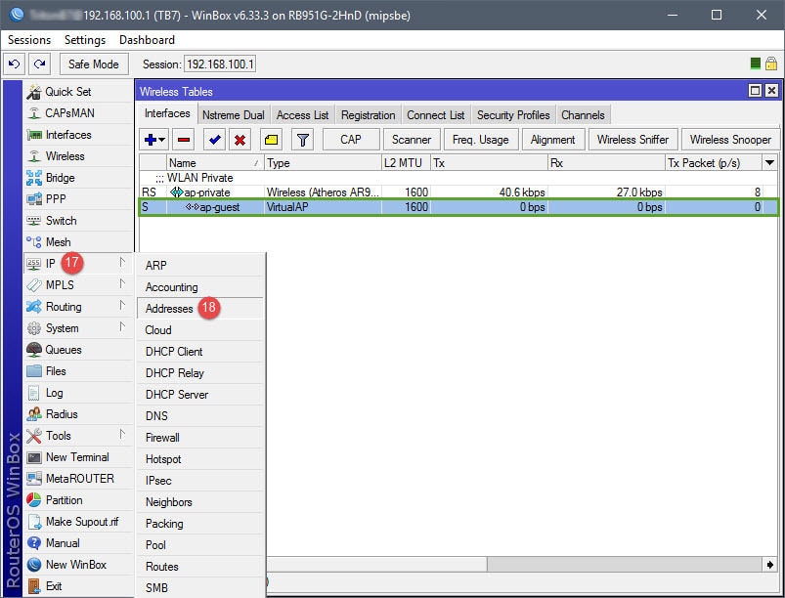Select the ap-private interface row

coord(458,192)
